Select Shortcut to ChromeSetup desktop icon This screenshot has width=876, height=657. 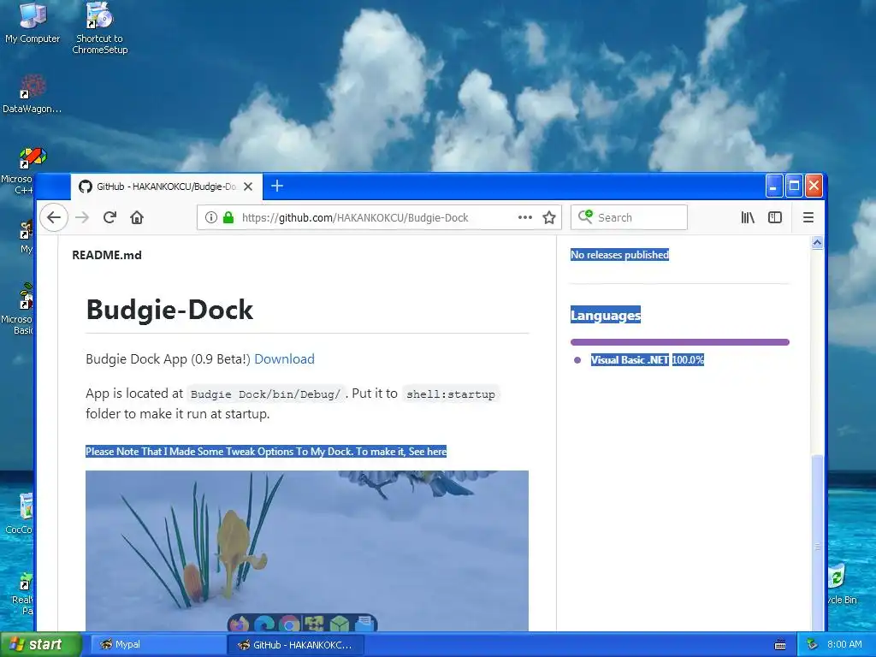click(x=99, y=28)
